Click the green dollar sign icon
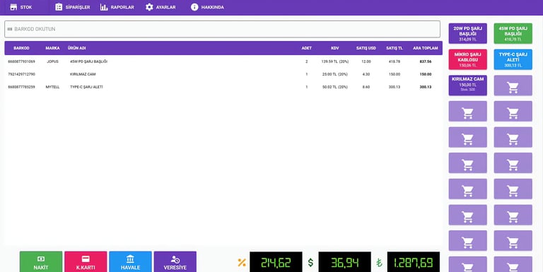Screen dimensions: 543x272 pyautogui.click(x=310, y=263)
